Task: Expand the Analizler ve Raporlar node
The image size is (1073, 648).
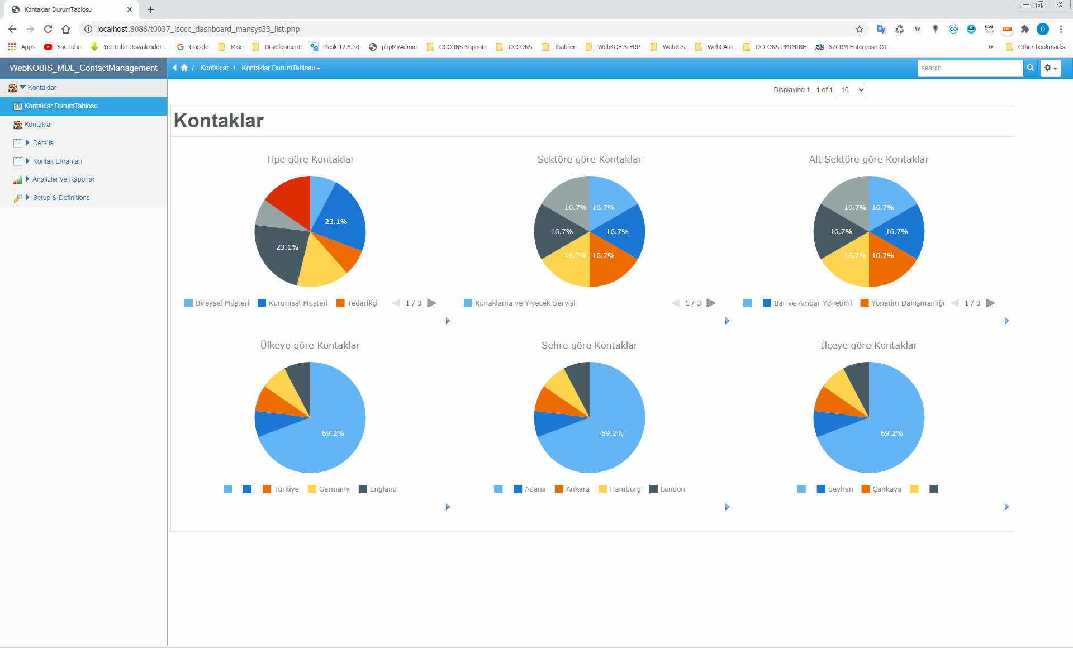Action: pos(27,179)
